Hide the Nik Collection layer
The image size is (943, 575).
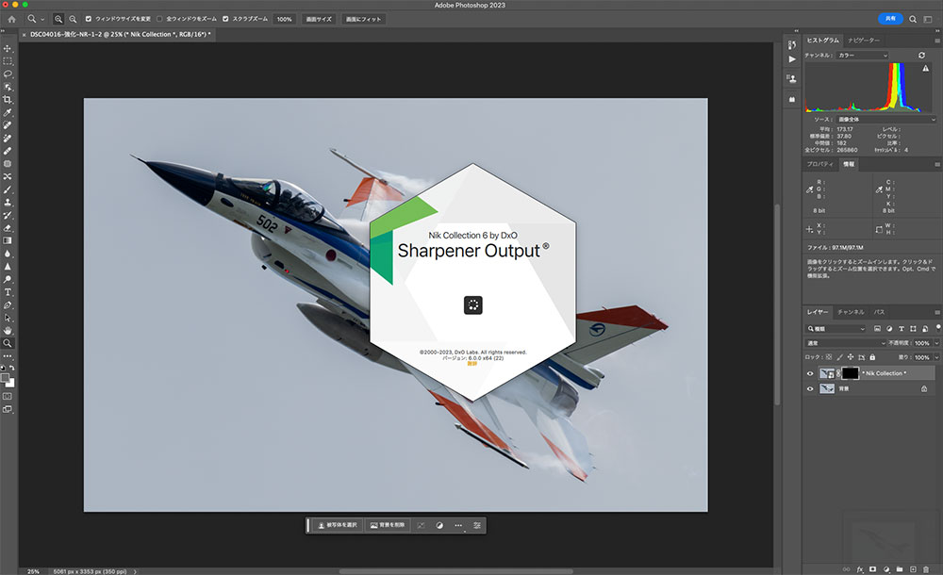(x=809, y=373)
